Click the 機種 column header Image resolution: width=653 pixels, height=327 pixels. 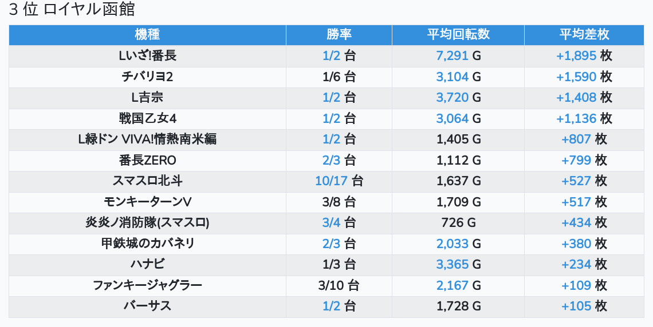tap(147, 34)
